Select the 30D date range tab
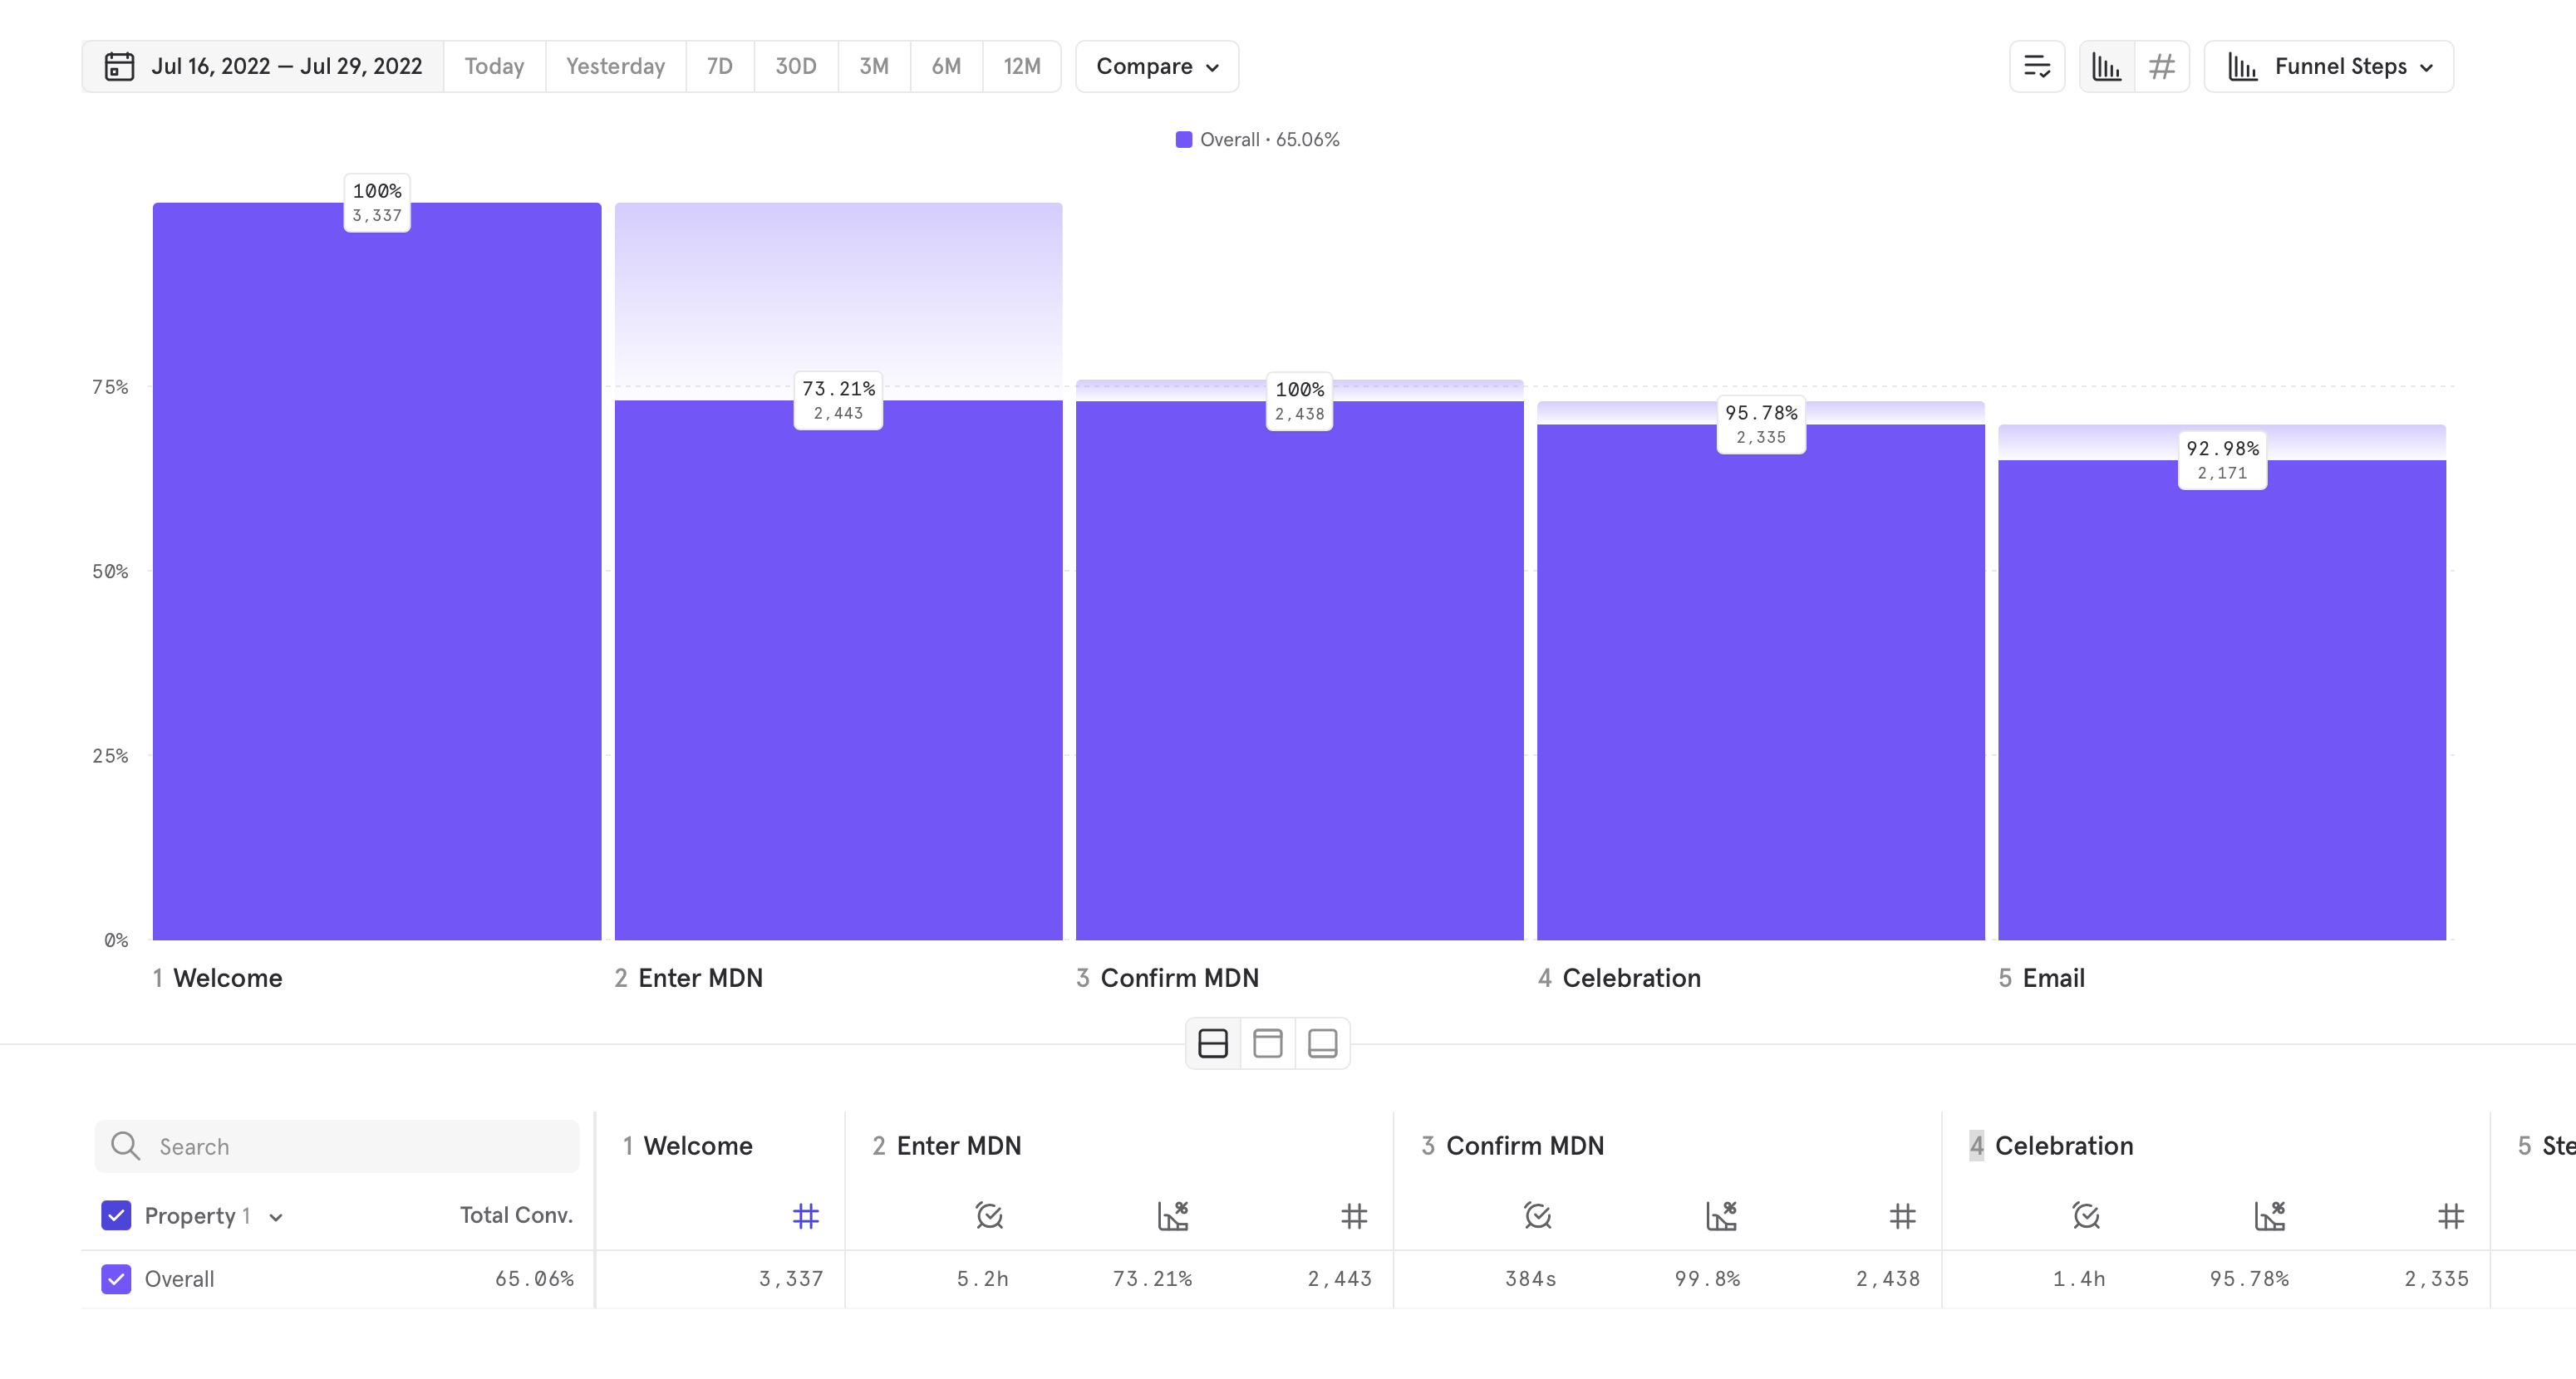2576x1379 pixels. 795,66
